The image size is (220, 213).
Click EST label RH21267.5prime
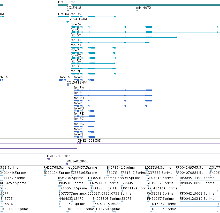(160, 199)
